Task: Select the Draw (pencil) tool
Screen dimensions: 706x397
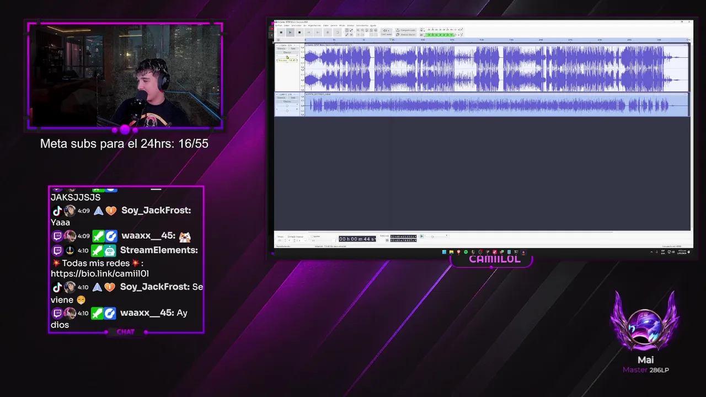Action: 347,35
